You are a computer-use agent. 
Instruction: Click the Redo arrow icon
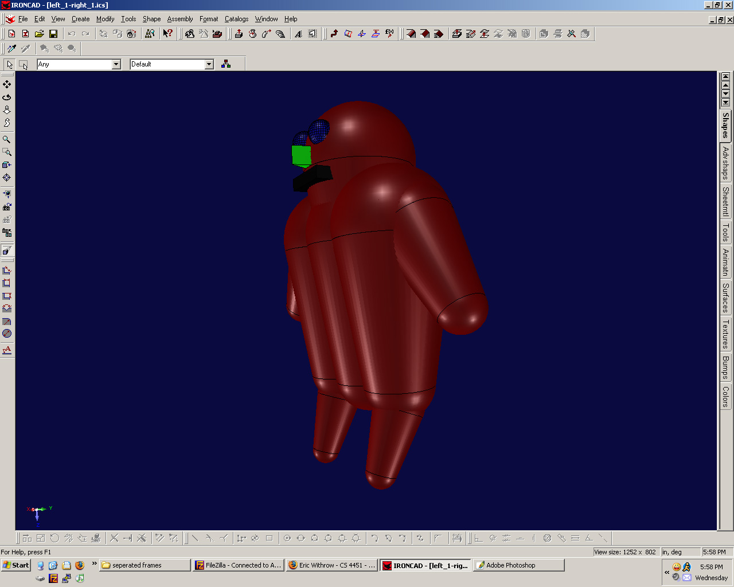(85, 34)
